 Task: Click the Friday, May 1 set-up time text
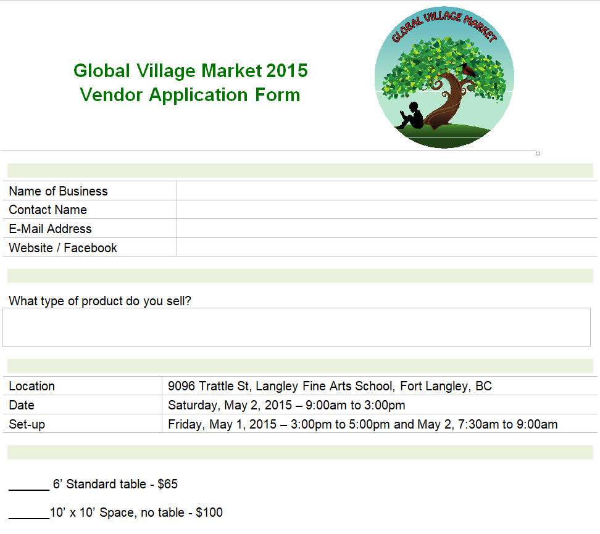click(x=362, y=424)
